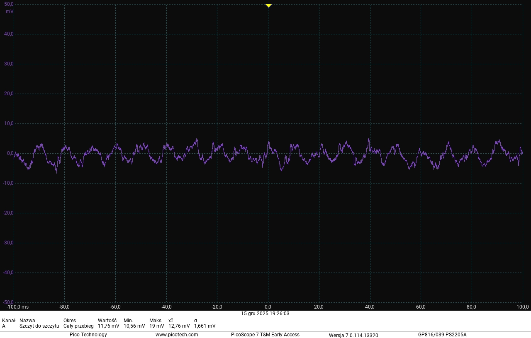This screenshot has width=531, height=338.
Task: Select the 'Szczyt do szczytu' measurement name
Action: pos(39,326)
